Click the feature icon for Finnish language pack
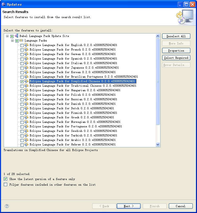Image resolution: width=197 pixels, height=213 pixels. [27, 113]
